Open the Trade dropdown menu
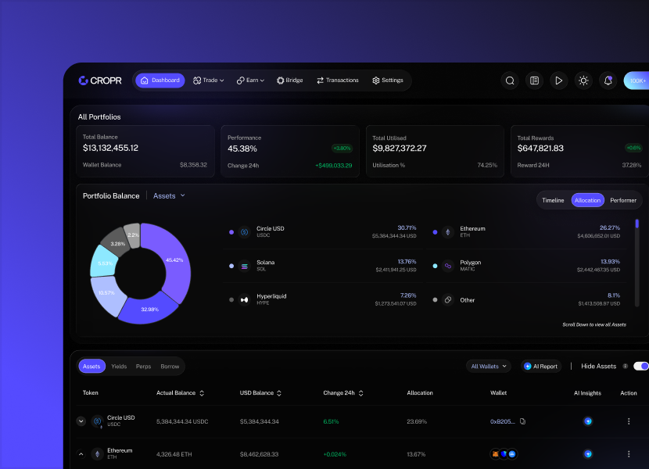Image resolution: width=649 pixels, height=469 pixels. (209, 81)
